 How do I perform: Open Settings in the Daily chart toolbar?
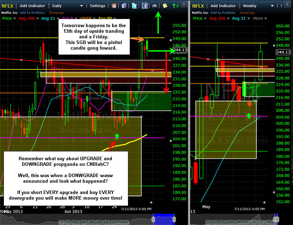click(x=98, y=6)
